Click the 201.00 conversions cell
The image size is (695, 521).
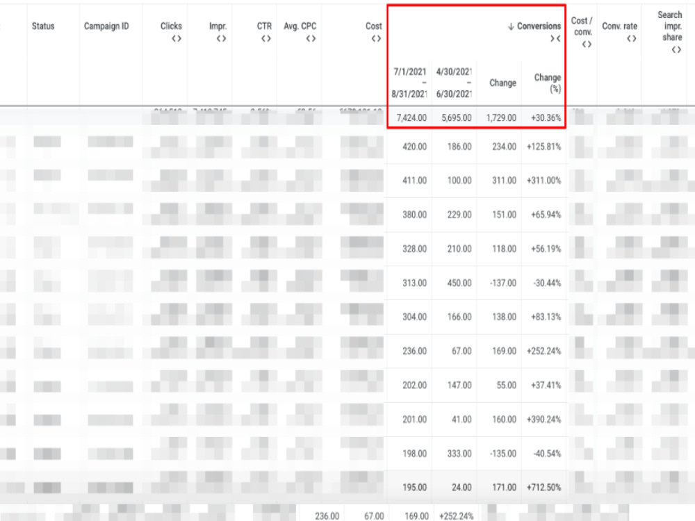pyautogui.click(x=414, y=420)
